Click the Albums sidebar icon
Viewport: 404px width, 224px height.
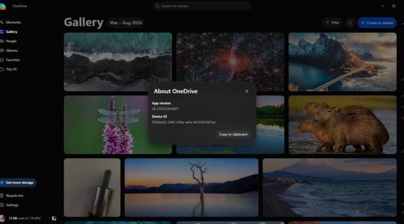click(x=2, y=51)
